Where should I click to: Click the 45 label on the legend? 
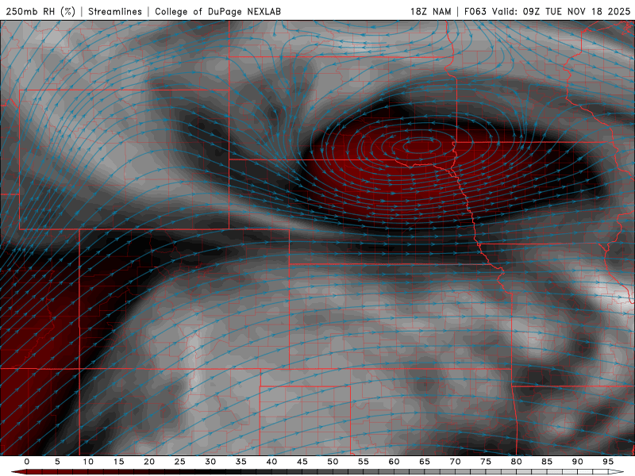coord(302,462)
